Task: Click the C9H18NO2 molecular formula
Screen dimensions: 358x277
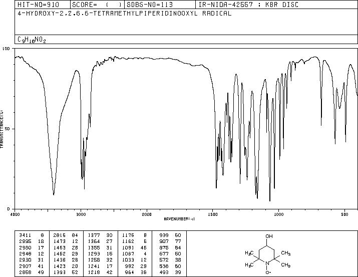Action: 32,40
